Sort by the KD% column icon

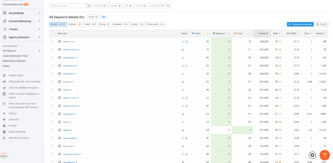coord(280,33)
